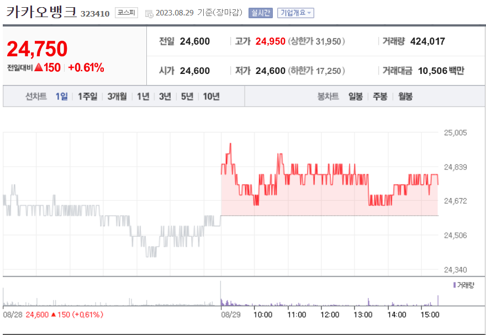The width and height of the screenshot is (486, 335).
Task: Click the 08/29 date axis label
Action: (x=231, y=315)
